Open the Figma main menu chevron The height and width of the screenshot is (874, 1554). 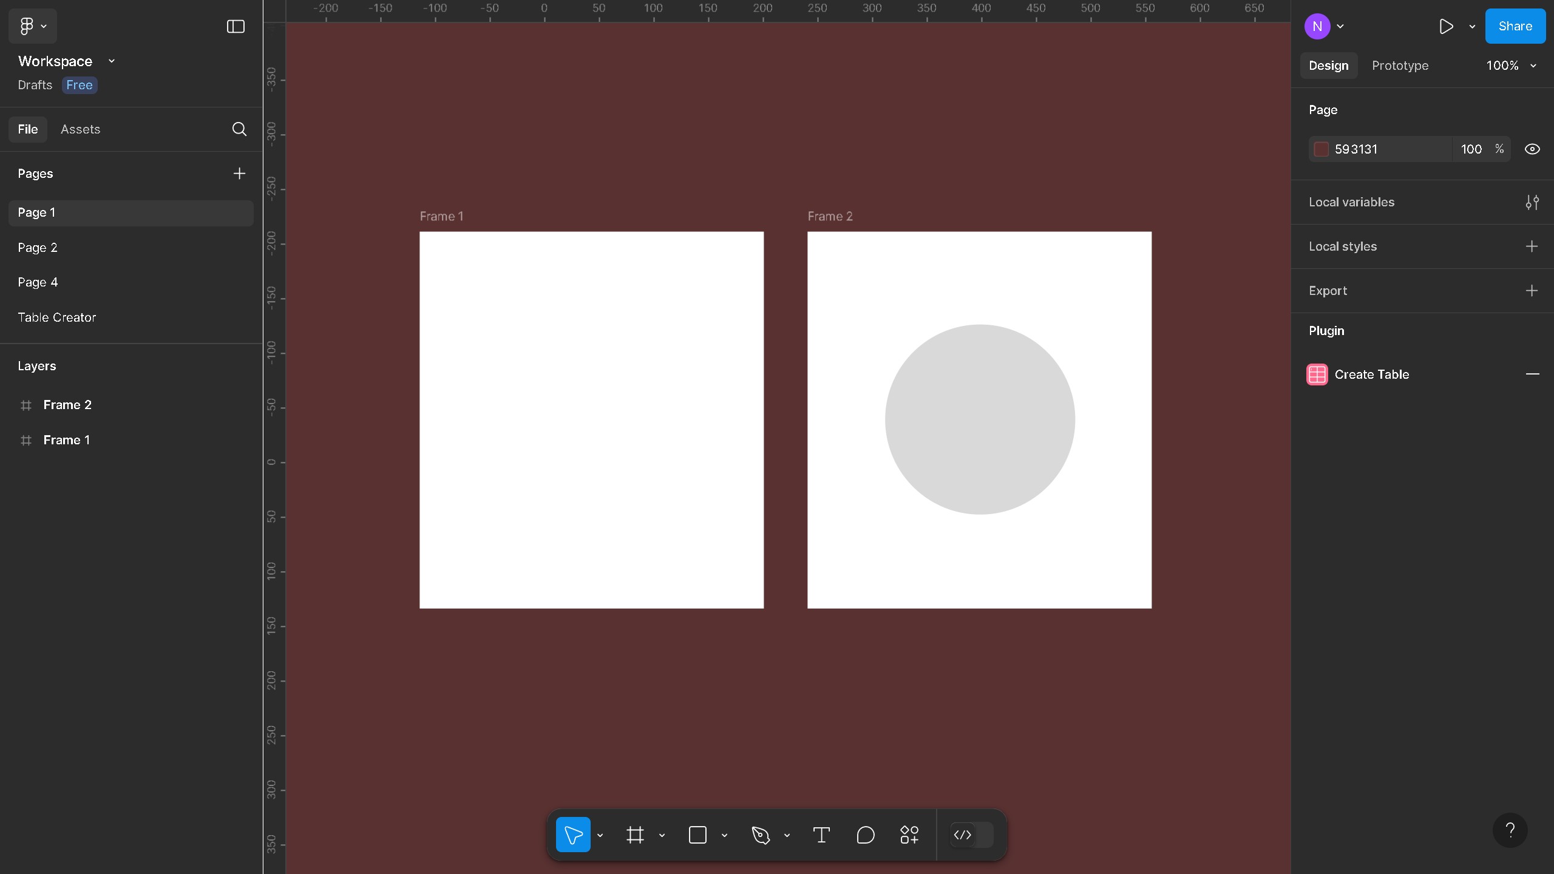click(43, 26)
